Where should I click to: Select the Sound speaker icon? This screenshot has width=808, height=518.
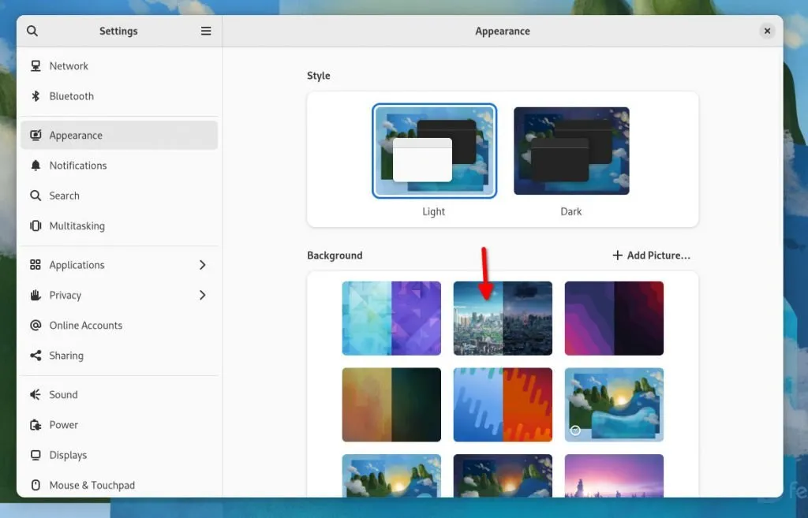[x=36, y=394]
